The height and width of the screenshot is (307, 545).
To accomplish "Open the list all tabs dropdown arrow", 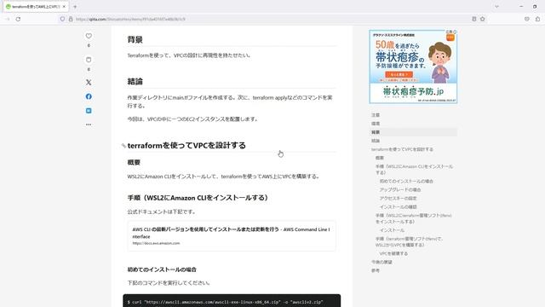I will click(496, 7).
